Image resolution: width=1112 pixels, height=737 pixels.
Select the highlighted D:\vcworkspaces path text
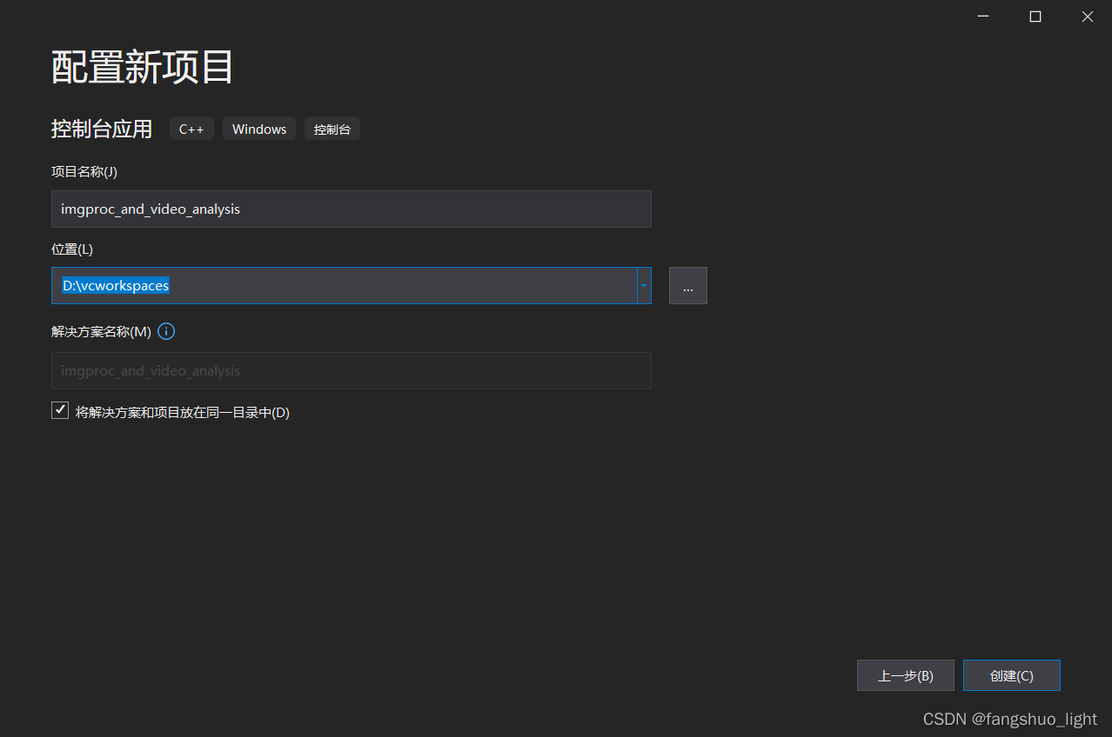pyautogui.click(x=115, y=285)
